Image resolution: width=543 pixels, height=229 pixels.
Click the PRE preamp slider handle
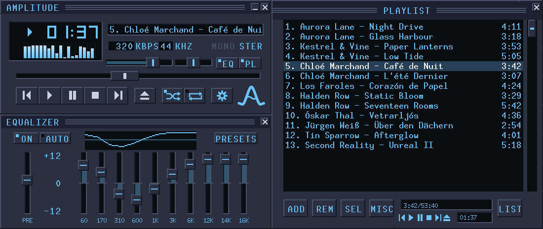click(27, 180)
